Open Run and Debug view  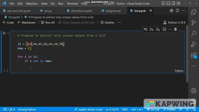[x=193, y=44]
